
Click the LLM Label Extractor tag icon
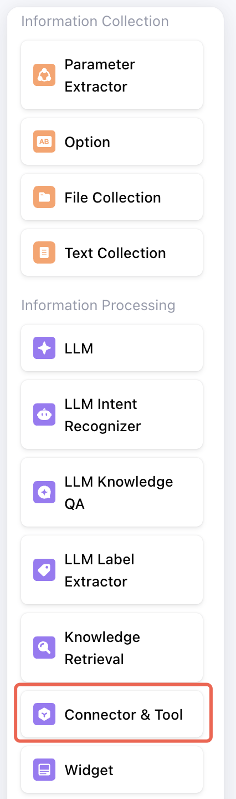pyautogui.click(x=44, y=570)
